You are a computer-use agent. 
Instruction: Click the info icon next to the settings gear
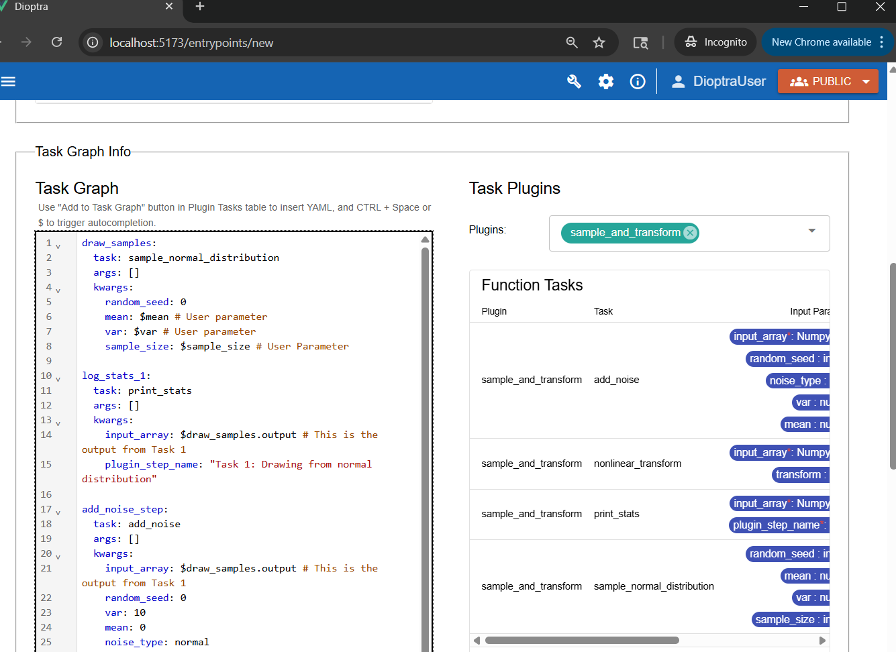pos(636,81)
